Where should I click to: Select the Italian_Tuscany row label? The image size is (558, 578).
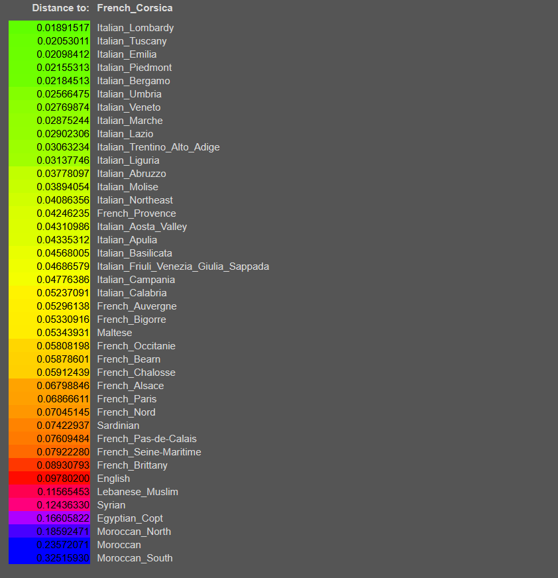click(132, 41)
